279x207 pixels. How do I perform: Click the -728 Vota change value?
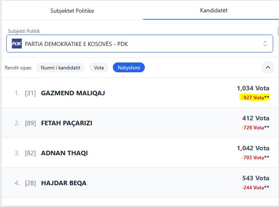[253, 127]
